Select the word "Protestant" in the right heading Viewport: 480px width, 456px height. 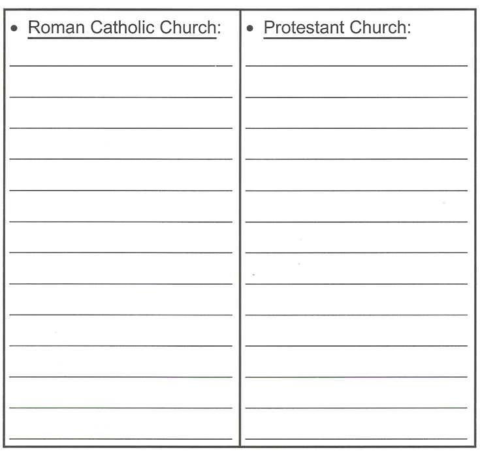(304, 28)
